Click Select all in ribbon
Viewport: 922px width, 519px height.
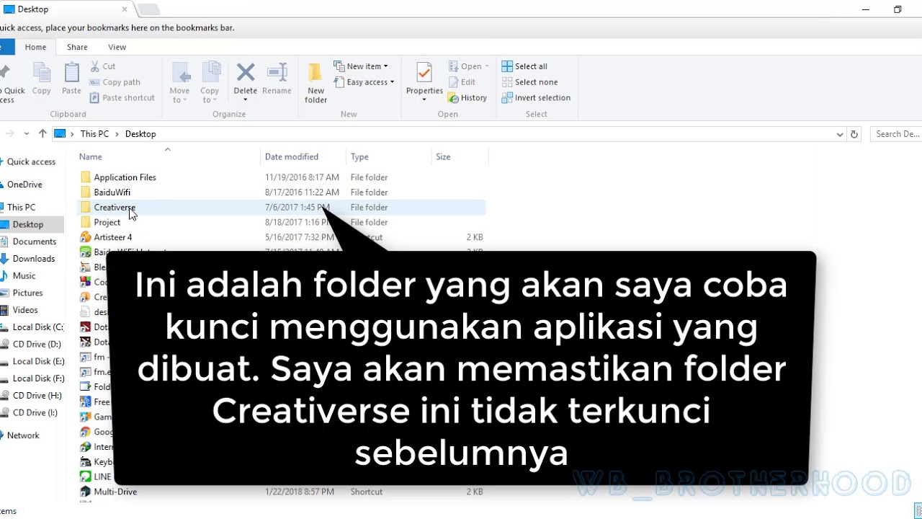tap(524, 66)
